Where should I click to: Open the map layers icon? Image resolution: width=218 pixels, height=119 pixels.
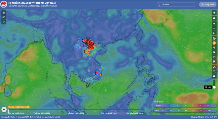point(214,57)
